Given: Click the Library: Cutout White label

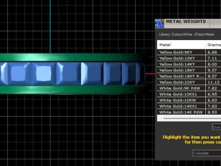Looking at the screenshot, I should click(x=186, y=35).
